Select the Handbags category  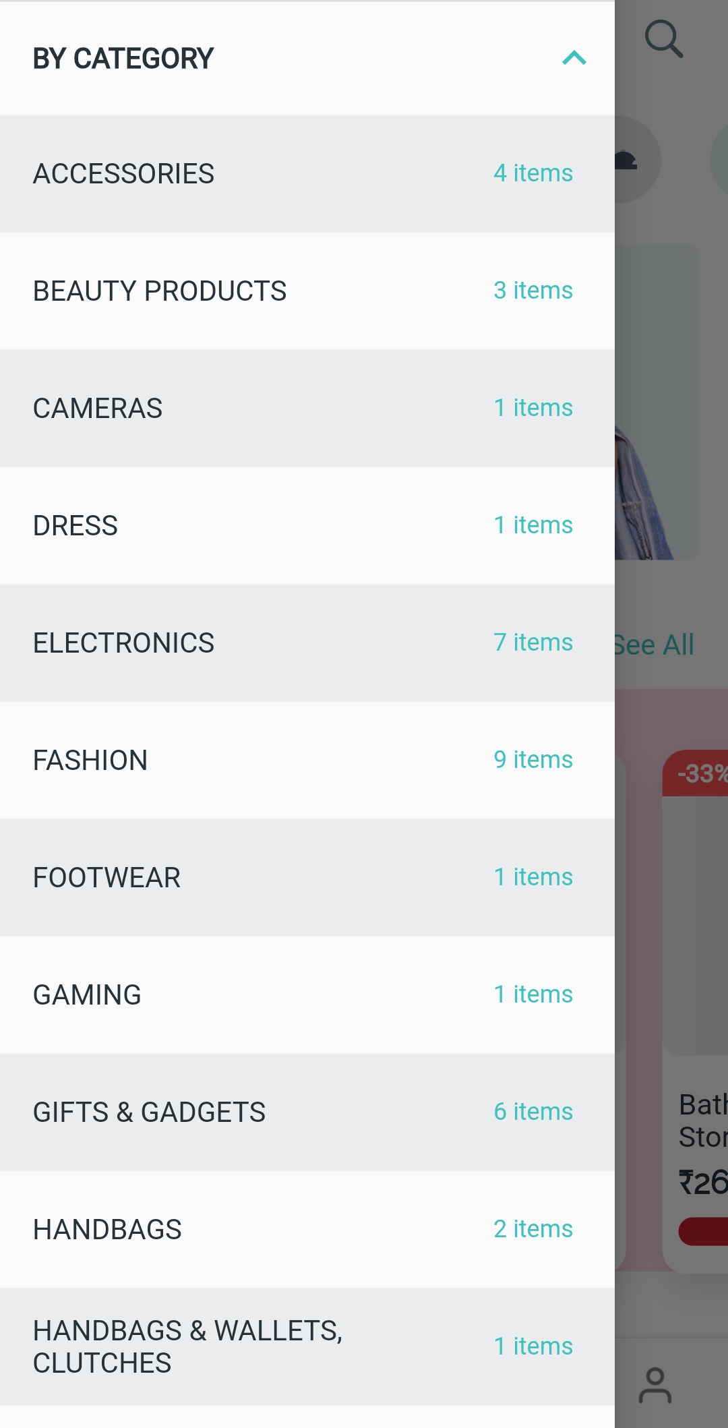pyautogui.click(x=307, y=1230)
